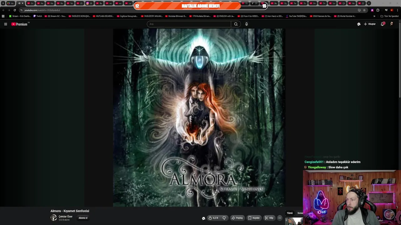
Task: Open the YouTube guide hamburger menu
Action: pyautogui.click(x=5, y=24)
